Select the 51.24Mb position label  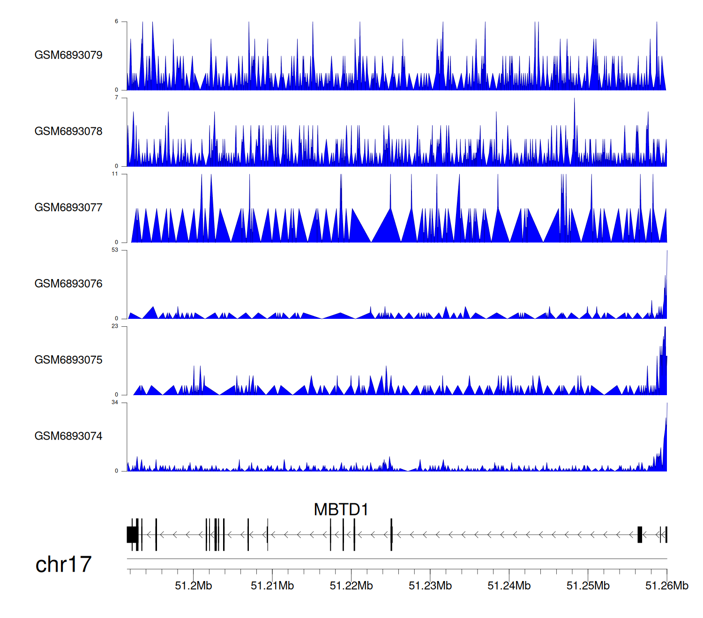(509, 586)
